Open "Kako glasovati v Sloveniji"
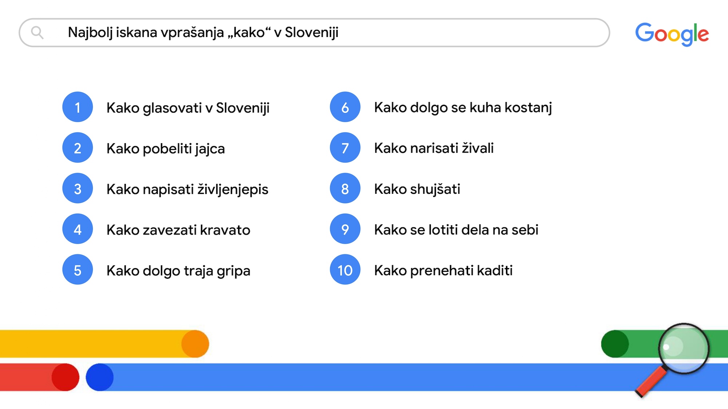This screenshot has height=409, width=728. (x=188, y=108)
